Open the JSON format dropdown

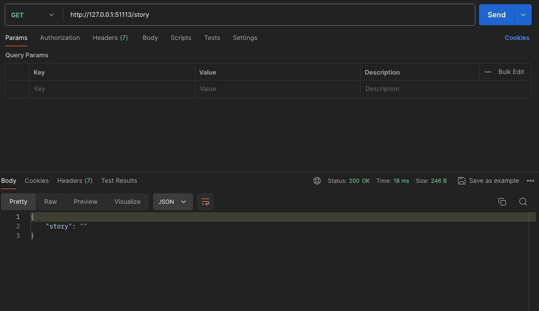(172, 202)
